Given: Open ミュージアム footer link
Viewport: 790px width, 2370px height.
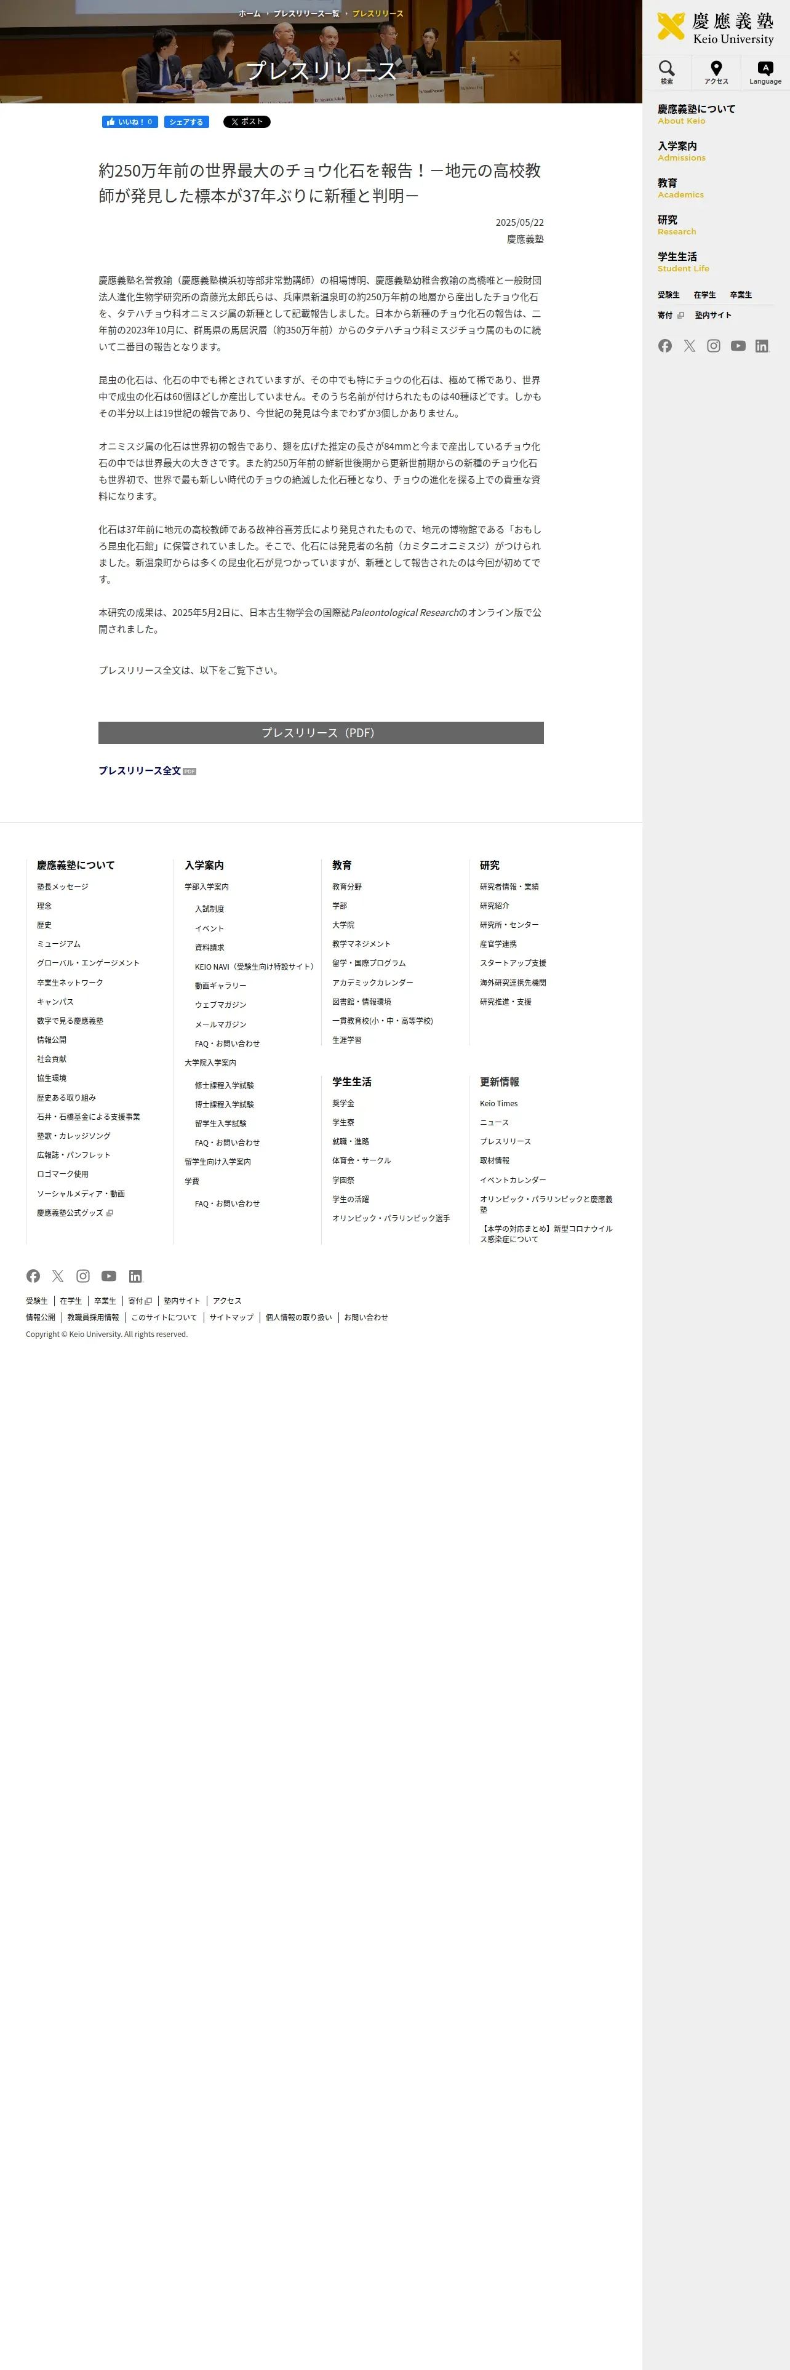Looking at the screenshot, I should [59, 944].
